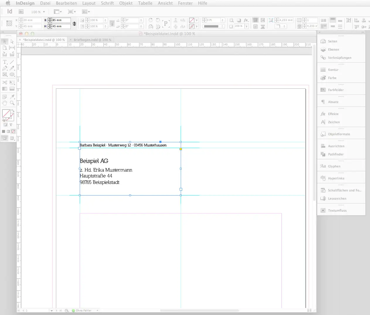Activate the Zoom tool
Screen dimensions: 370x315
coord(12,103)
